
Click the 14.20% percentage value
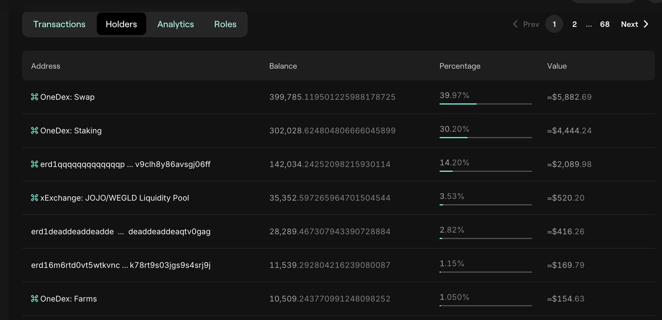coord(454,162)
